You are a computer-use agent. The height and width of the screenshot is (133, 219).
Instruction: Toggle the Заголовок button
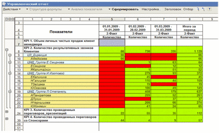click(x=173, y=9)
